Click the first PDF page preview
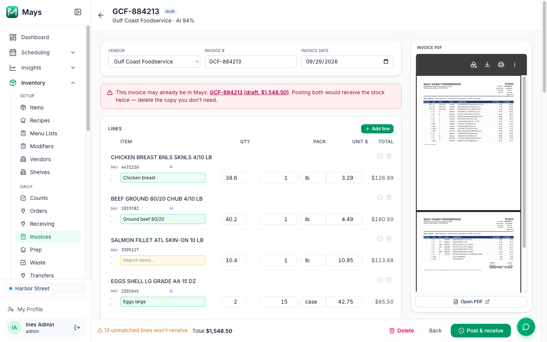 [468, 143]
